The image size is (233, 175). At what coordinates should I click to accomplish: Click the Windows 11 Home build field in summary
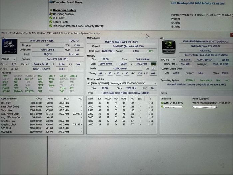[196, 85]
